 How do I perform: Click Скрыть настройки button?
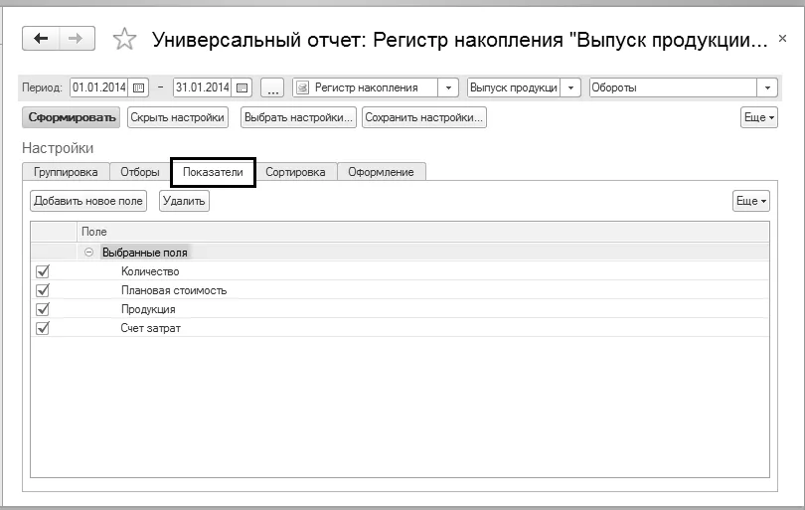click(178, 117)
